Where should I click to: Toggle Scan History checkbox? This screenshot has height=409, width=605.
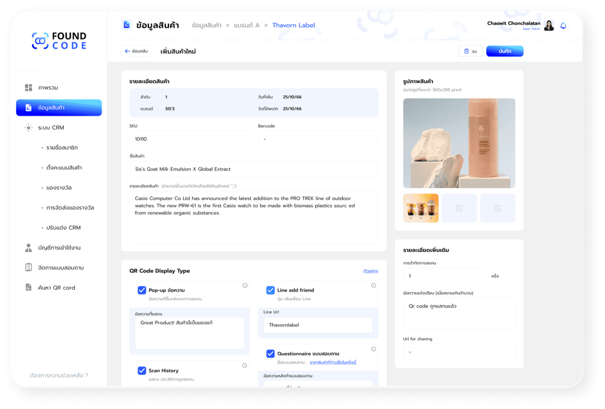(142, 371)
